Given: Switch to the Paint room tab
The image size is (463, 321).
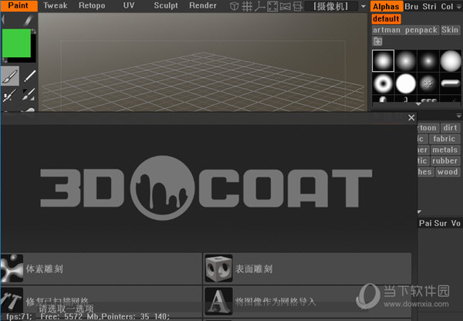Looking at the screenshot, I should pos(19,5).
